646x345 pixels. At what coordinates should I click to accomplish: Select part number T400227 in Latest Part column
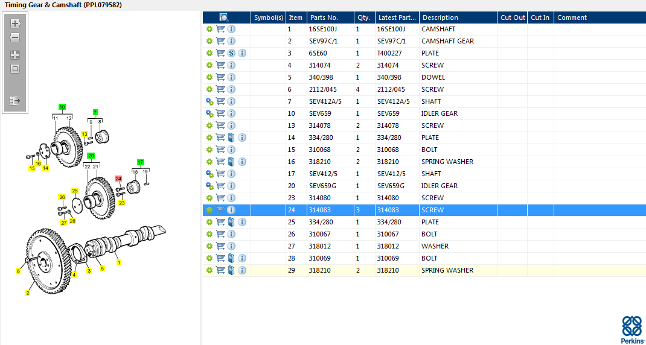point(392,53)
